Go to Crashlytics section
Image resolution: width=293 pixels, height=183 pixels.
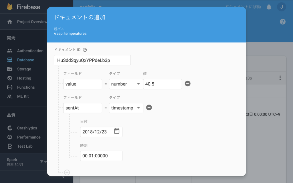pyautogui.click(x=27, y=128)
